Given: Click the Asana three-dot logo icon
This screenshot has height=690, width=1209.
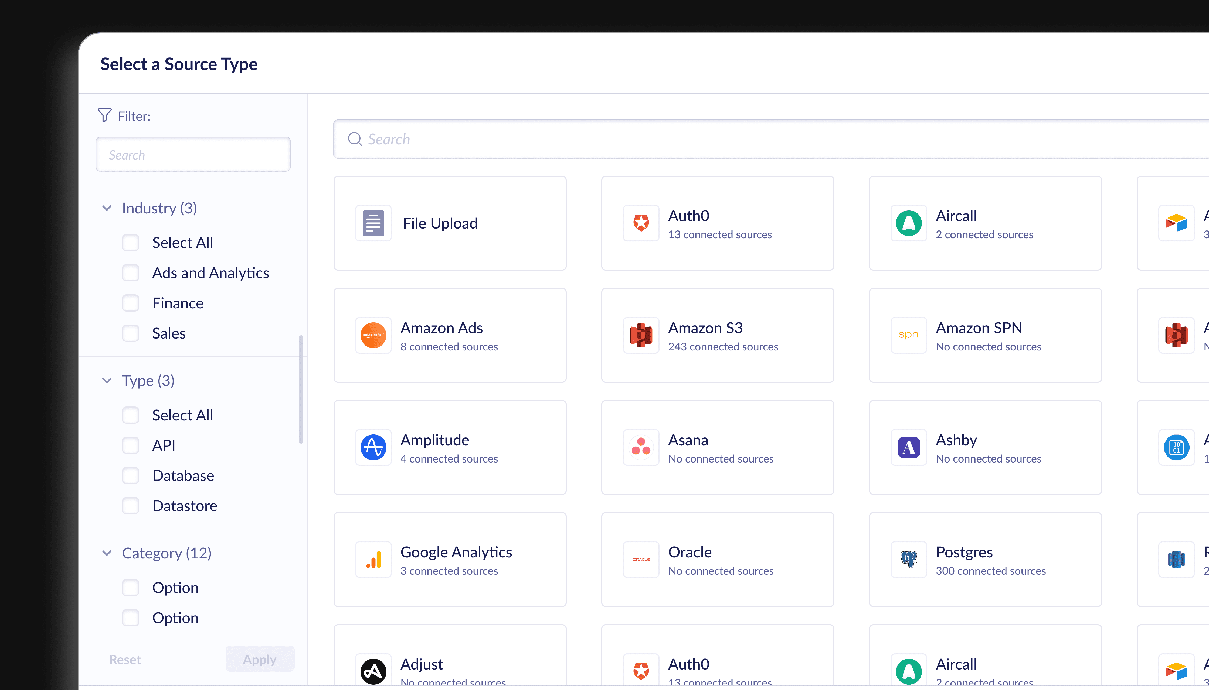Looking at the screenshot, I should coord(641,447).
